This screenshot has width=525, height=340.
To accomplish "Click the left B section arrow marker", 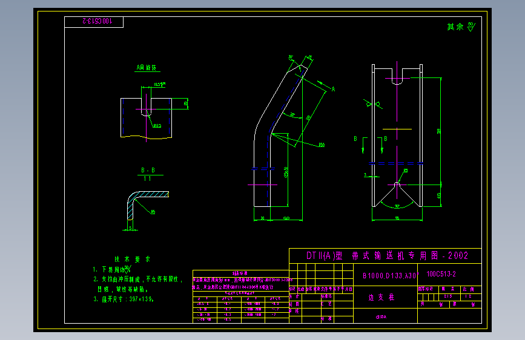I will [x=363, y=146].
